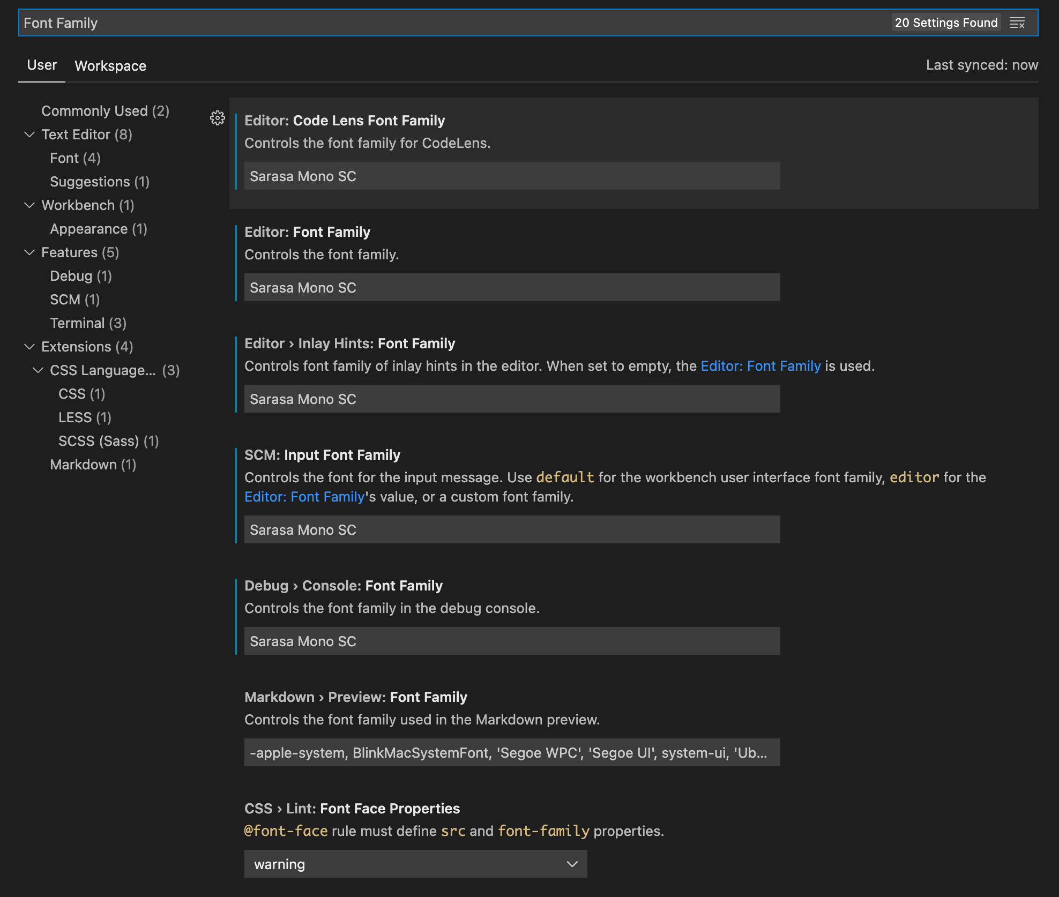
Task: Select Terminal (3) tree item
Action: coord(88,323)
